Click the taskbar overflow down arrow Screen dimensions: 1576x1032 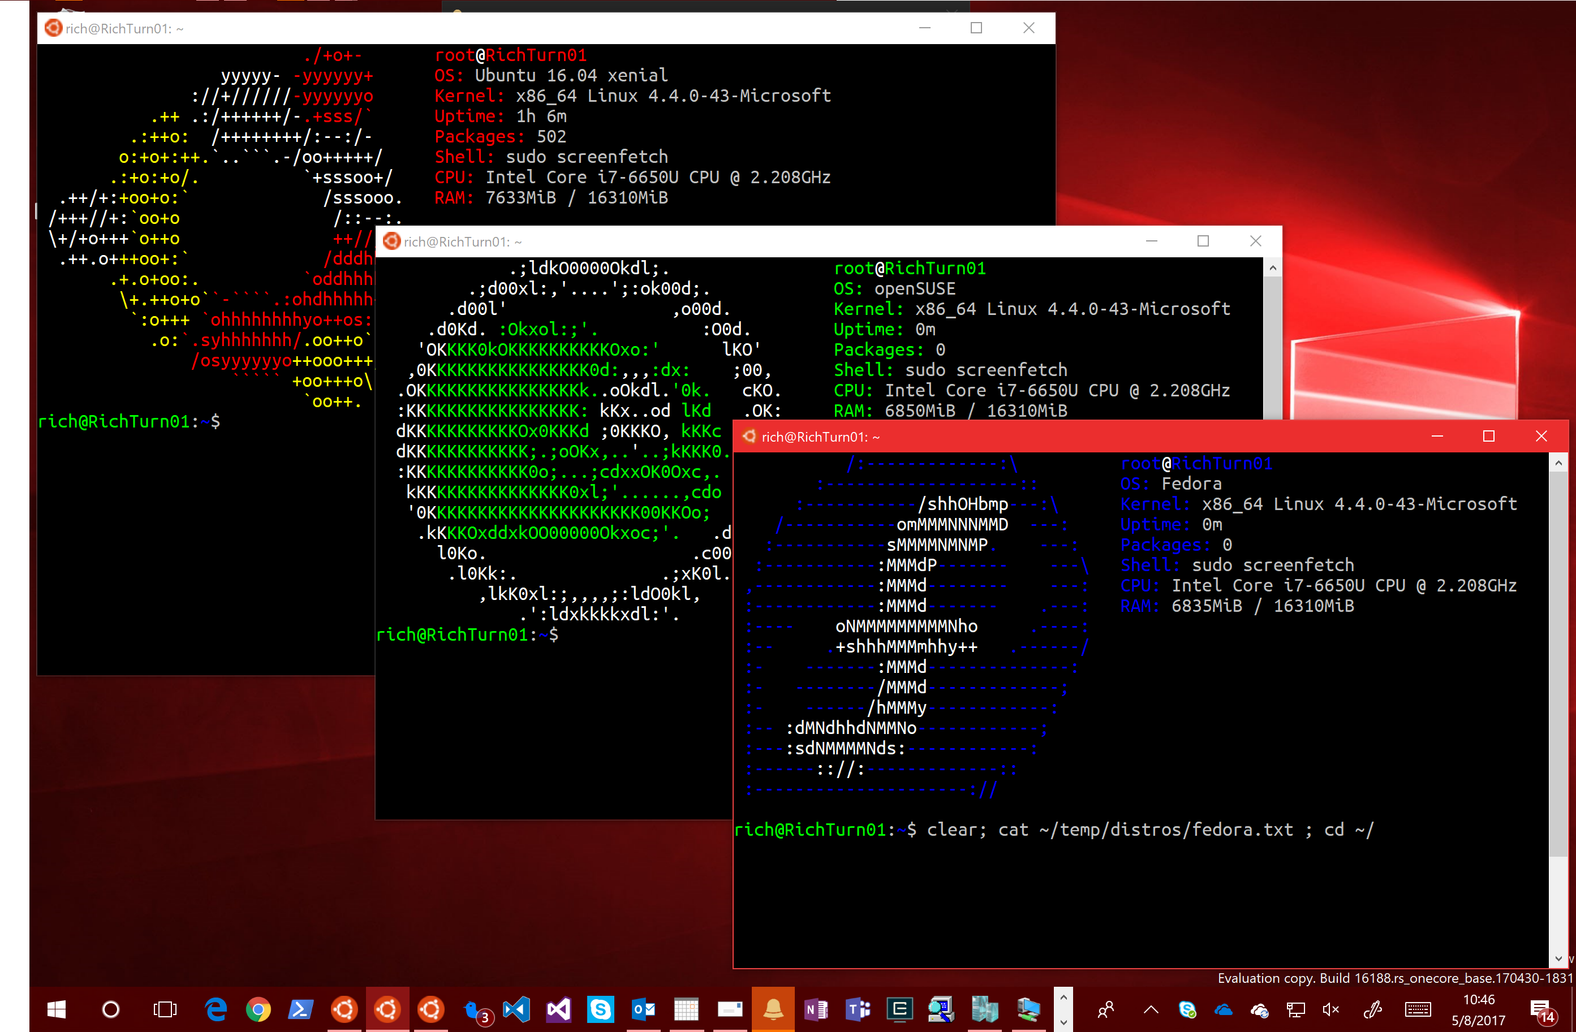click(1063, 1024)
